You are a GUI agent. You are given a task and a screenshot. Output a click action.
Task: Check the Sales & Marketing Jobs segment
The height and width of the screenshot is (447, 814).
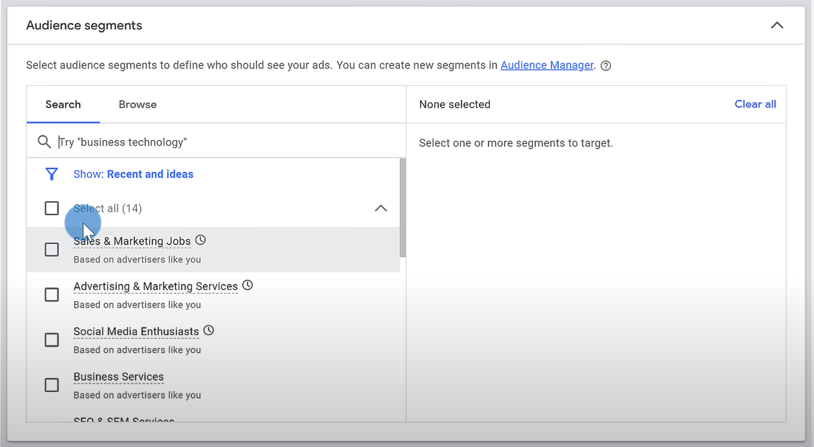(x=52, y=249)
